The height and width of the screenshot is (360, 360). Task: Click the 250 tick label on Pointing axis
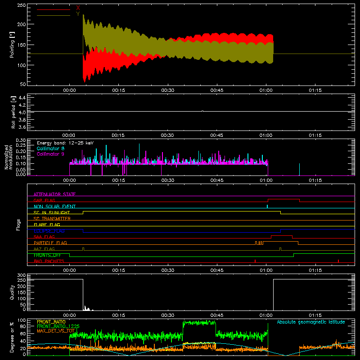pos(21,5)
